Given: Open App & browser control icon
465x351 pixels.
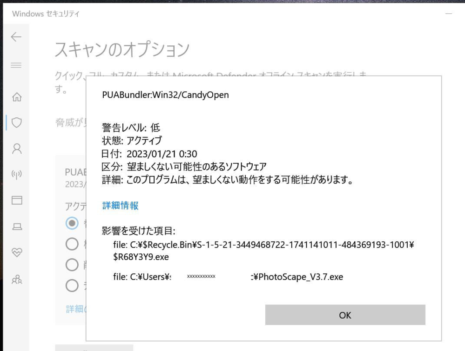Looking at the screenshot, I should click(x=17, y=200).
